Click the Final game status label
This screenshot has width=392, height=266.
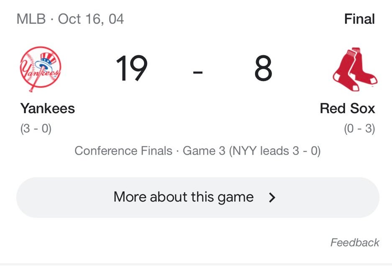click(359, 19)
